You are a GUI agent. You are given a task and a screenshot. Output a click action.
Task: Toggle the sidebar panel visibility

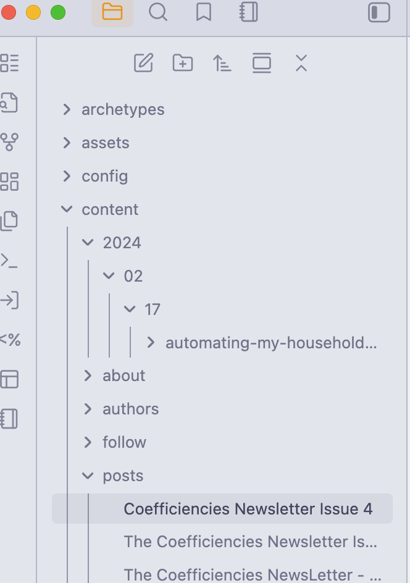point(379,12)
